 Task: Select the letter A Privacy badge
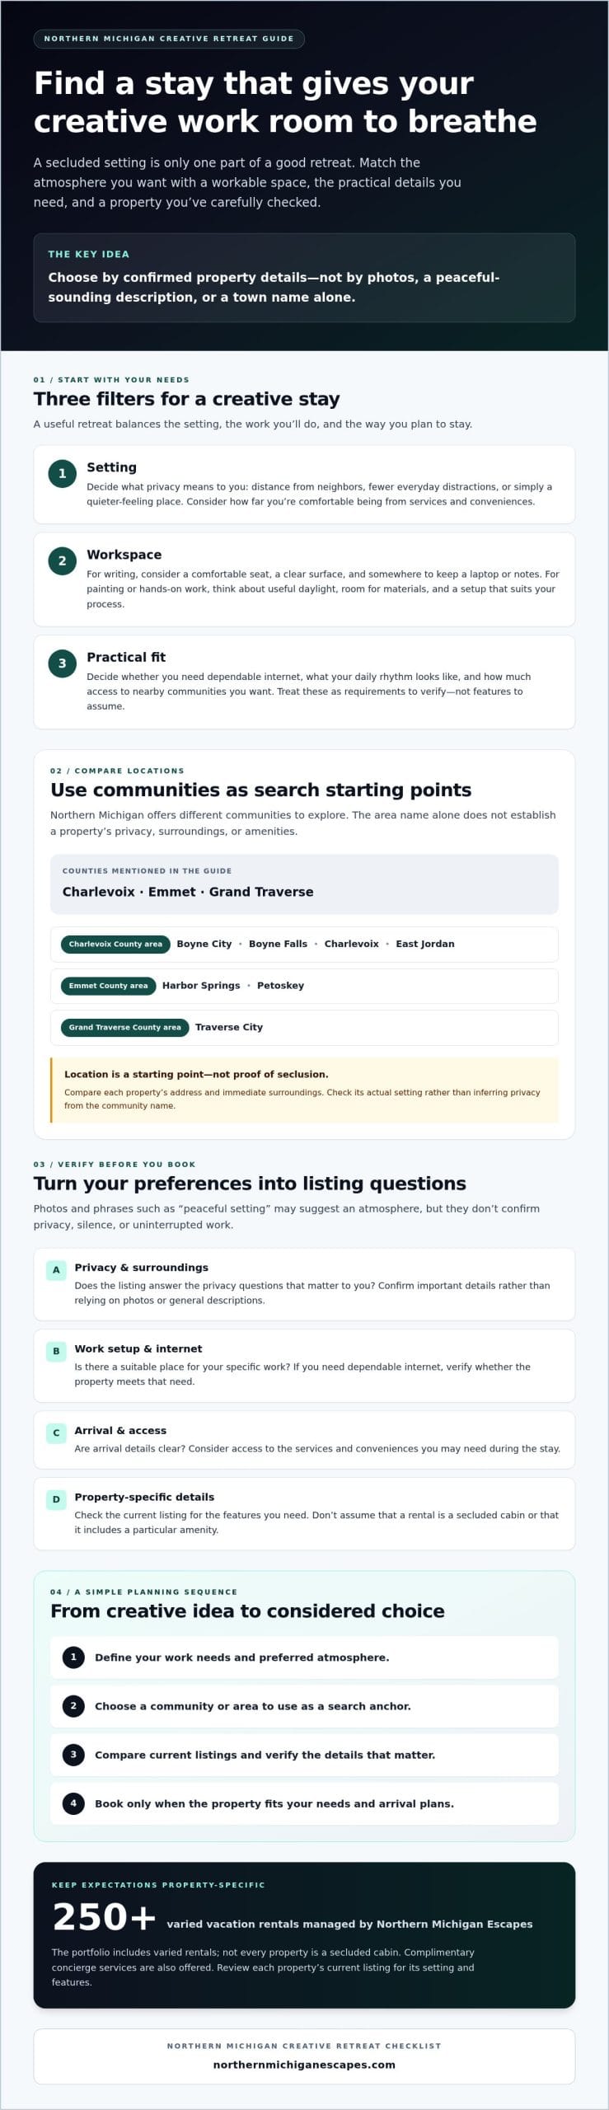[56, 1270]
